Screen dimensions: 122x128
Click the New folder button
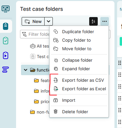point(33,21)
